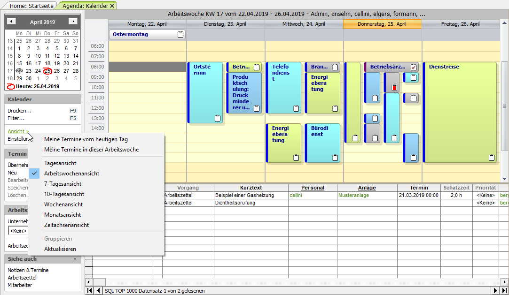Select the checked Arbeitswochenansicht view option
Image resolution: width=509 pixels, height=295 pixels.
tap(71, 174)
